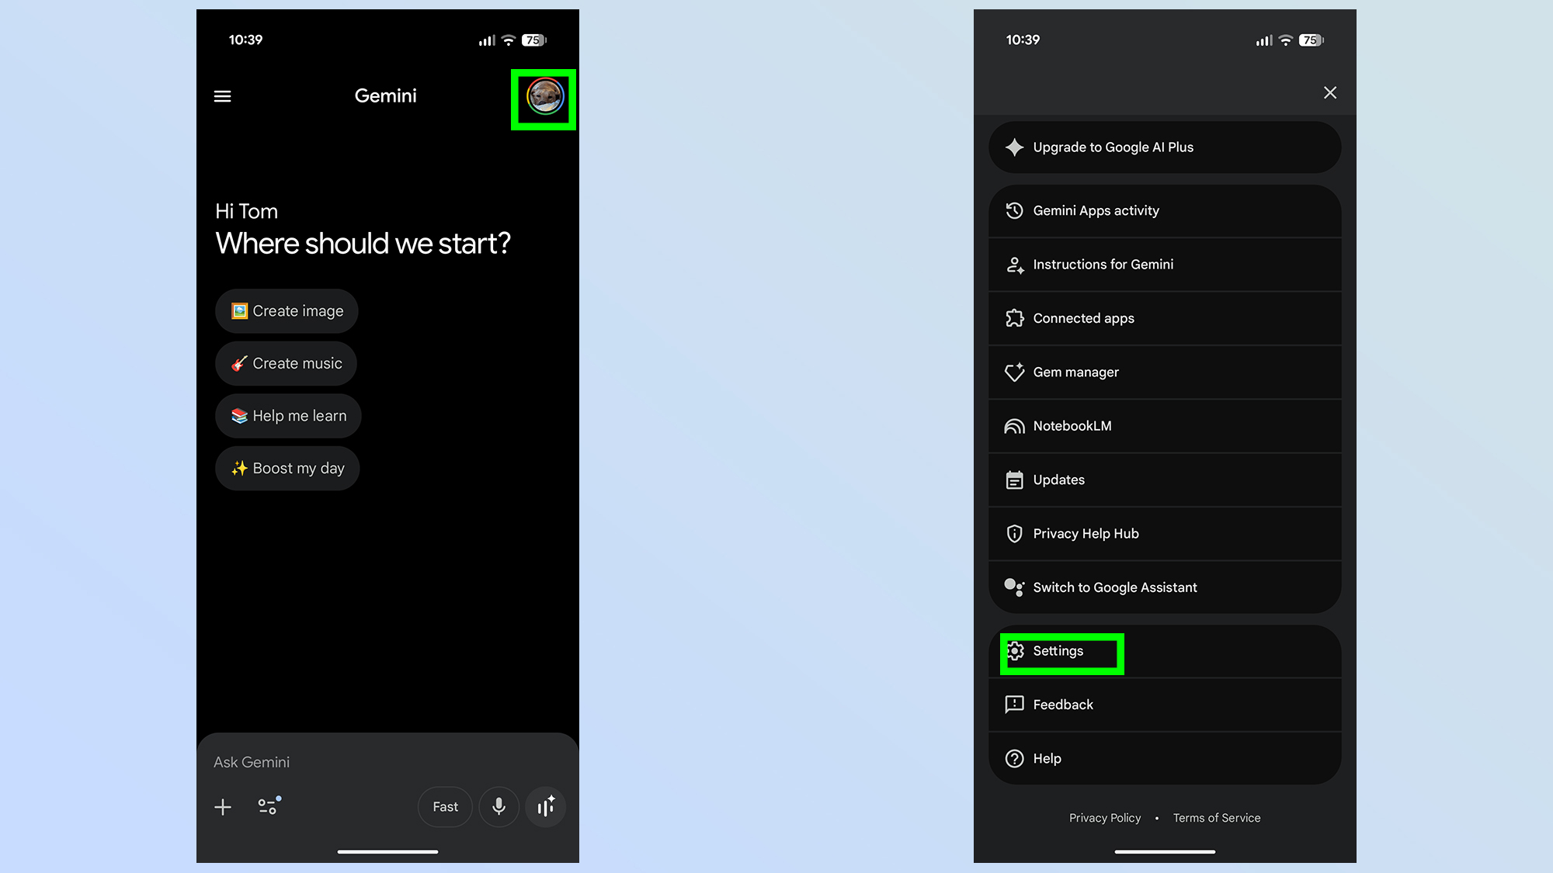Screen dimensions: 1553x873
Task: Tap Upgrade to Google AI Plus
Action: (1164, 147)
